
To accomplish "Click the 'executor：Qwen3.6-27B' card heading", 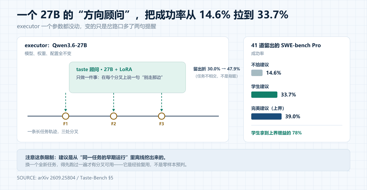I will click(x=56, y=45).
